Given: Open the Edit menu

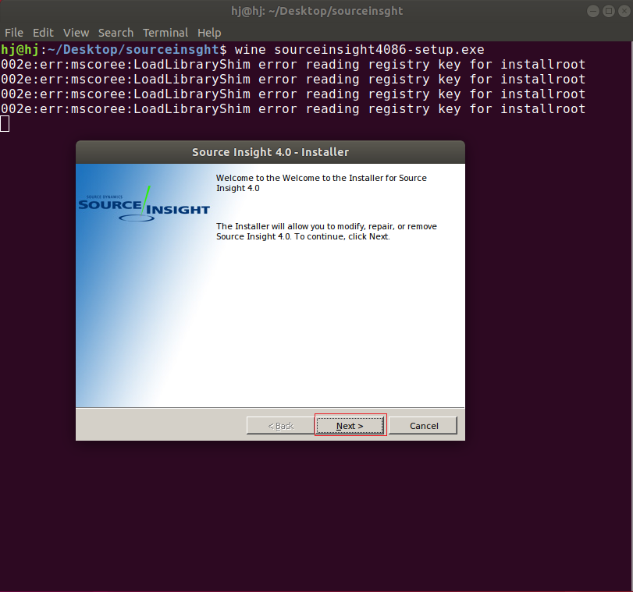Looking at the screenshot, I should pyautogui.click(x=43, y=33).
